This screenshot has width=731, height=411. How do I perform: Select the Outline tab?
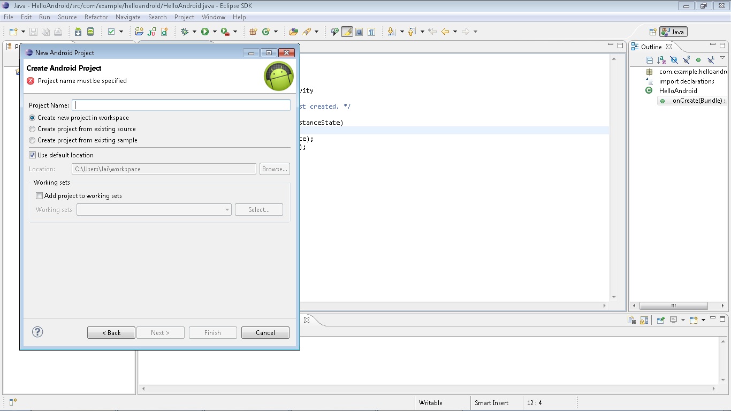click(x=651, y=47)
